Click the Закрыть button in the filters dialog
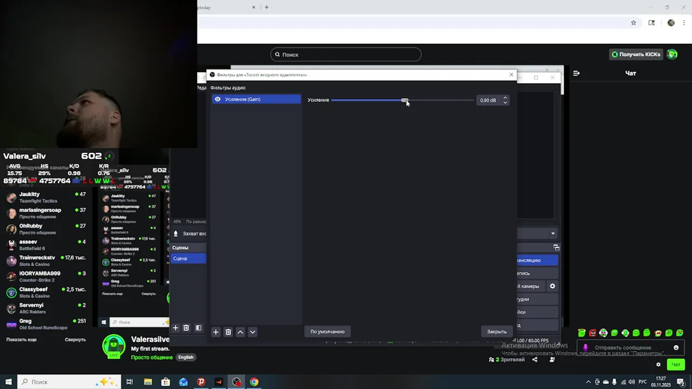692x389 pixels. click(x=497, y=332)
